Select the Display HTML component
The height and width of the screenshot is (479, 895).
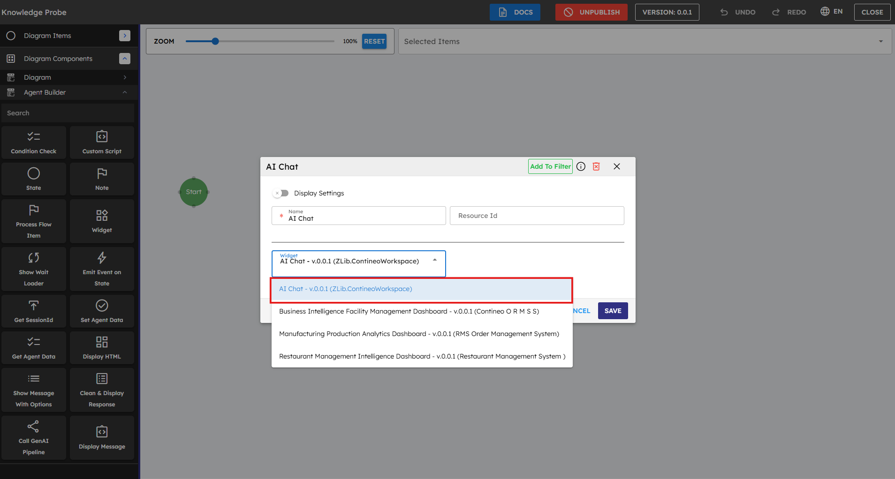pyautogui.click(x=102, y=348)
